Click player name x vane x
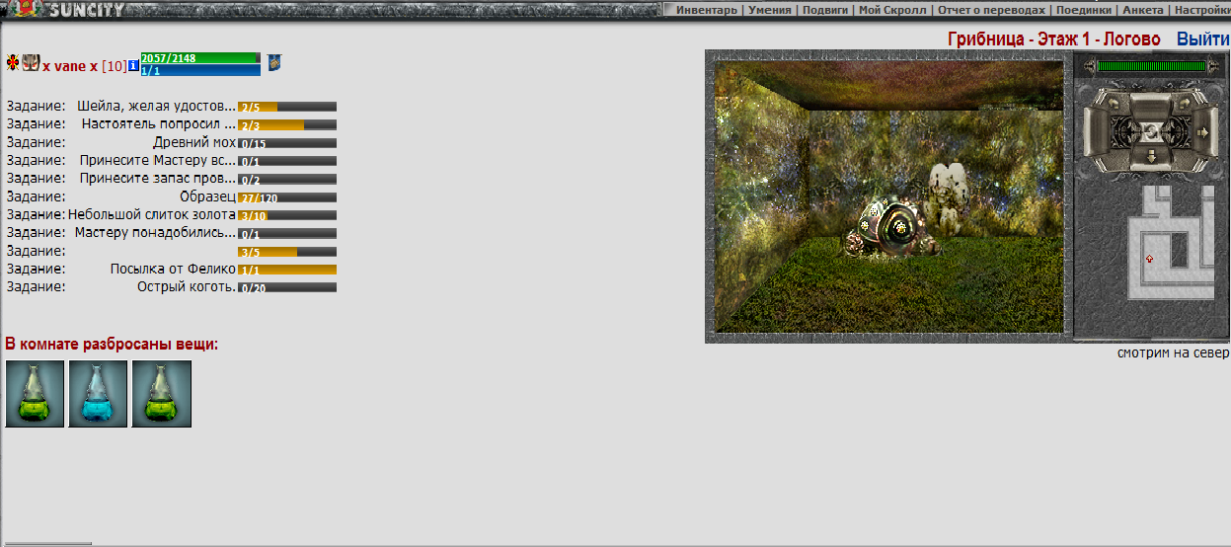 tap(70, 66)
